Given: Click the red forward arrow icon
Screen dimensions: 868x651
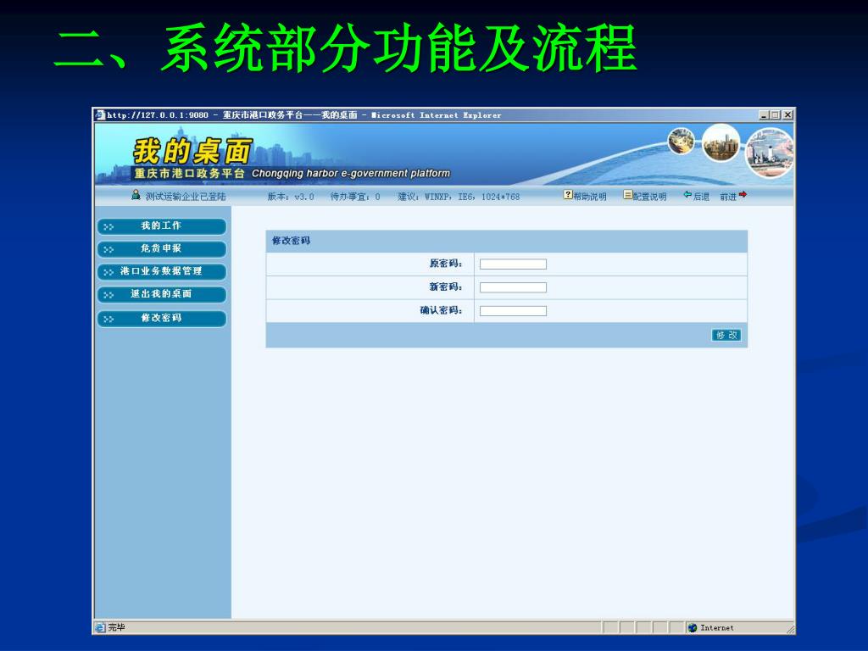Looking at the screenshot, I should point(743,194).
